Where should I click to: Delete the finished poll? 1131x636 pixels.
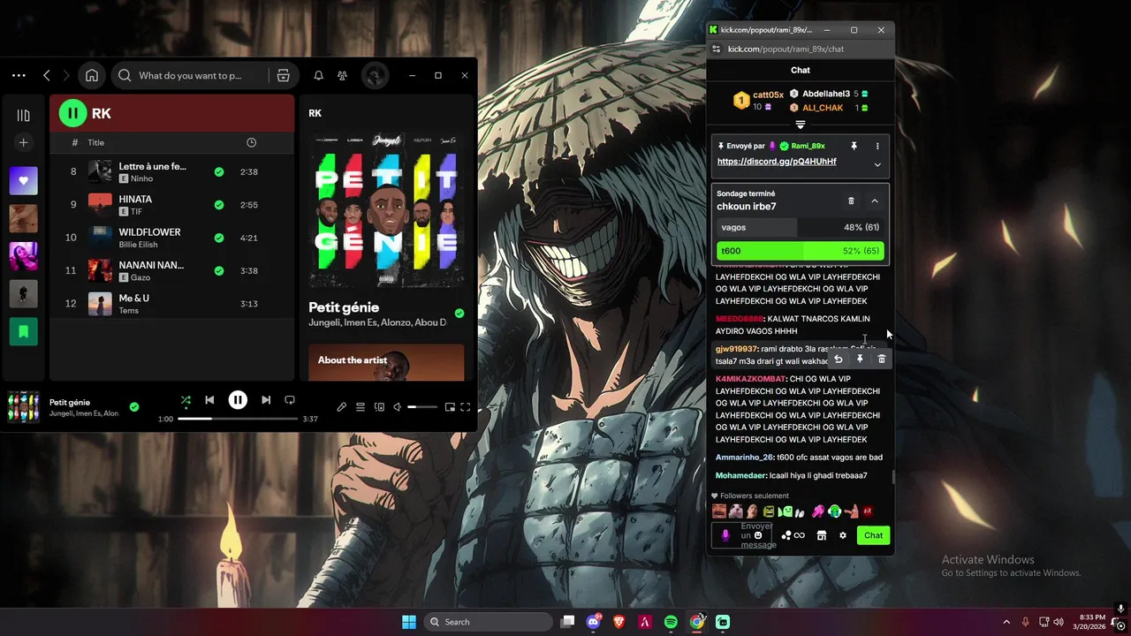851,201
